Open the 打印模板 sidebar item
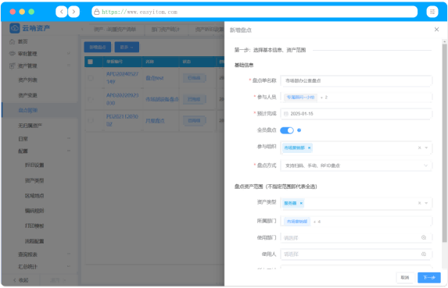The height and width of the screenshot is (288, 448). click(x=34, y=226)
